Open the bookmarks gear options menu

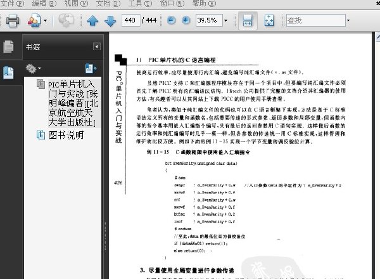33,68
